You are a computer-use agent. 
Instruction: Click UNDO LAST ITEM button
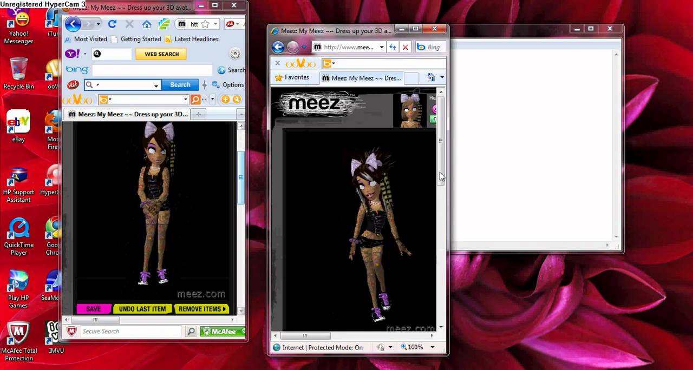[142, 309]
